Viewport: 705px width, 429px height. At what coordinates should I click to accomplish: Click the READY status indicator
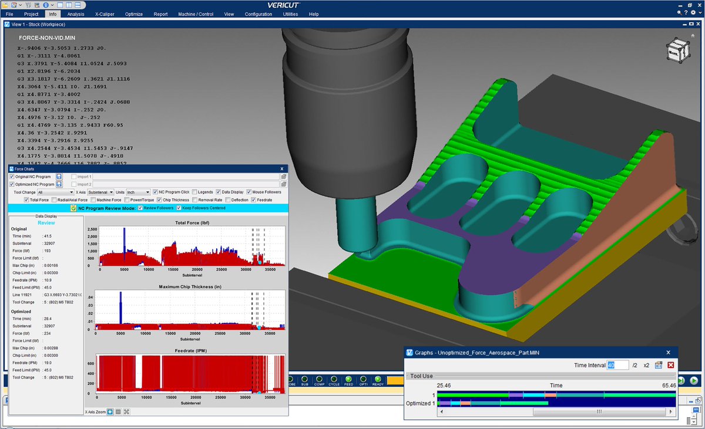378,379
